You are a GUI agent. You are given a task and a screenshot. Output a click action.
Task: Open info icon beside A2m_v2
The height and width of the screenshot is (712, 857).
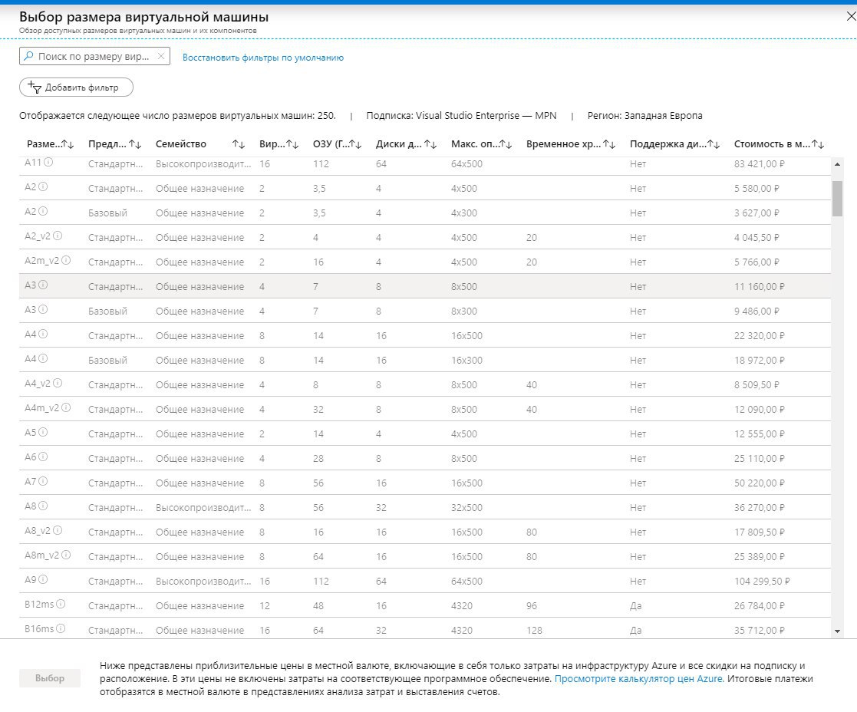[x=66, y=260]
